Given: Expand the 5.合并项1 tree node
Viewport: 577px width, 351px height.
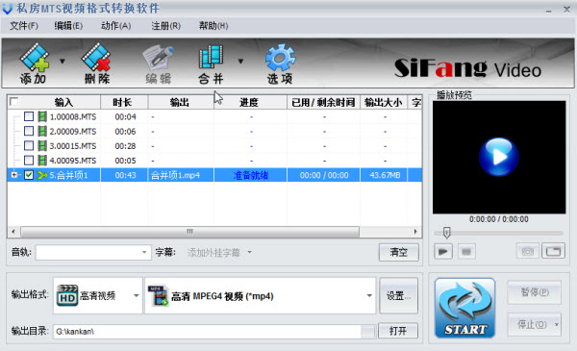Looking at the screenshot, I should point(14,175).
